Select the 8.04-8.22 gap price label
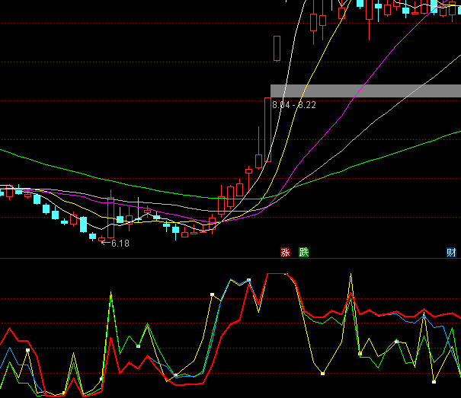The width and height of the screenshot is (461, 398). pos(294,105)
